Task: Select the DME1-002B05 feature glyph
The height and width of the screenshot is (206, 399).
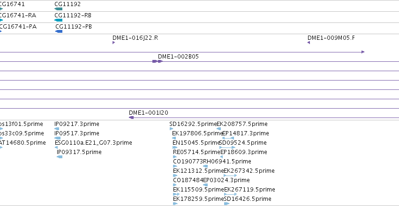Action: 157,61
